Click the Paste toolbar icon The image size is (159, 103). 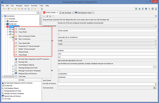pos(32,9)
